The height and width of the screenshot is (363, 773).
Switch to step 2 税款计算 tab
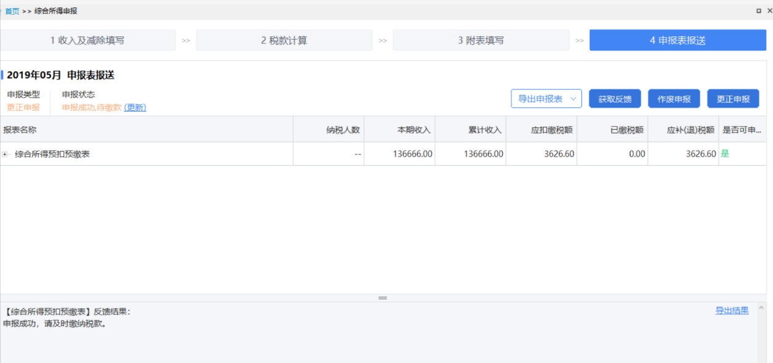click(284, 41)
